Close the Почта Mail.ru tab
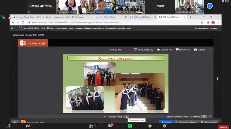Image resolution: width=231 pixels, height=129 pixels. coord(126,17)
